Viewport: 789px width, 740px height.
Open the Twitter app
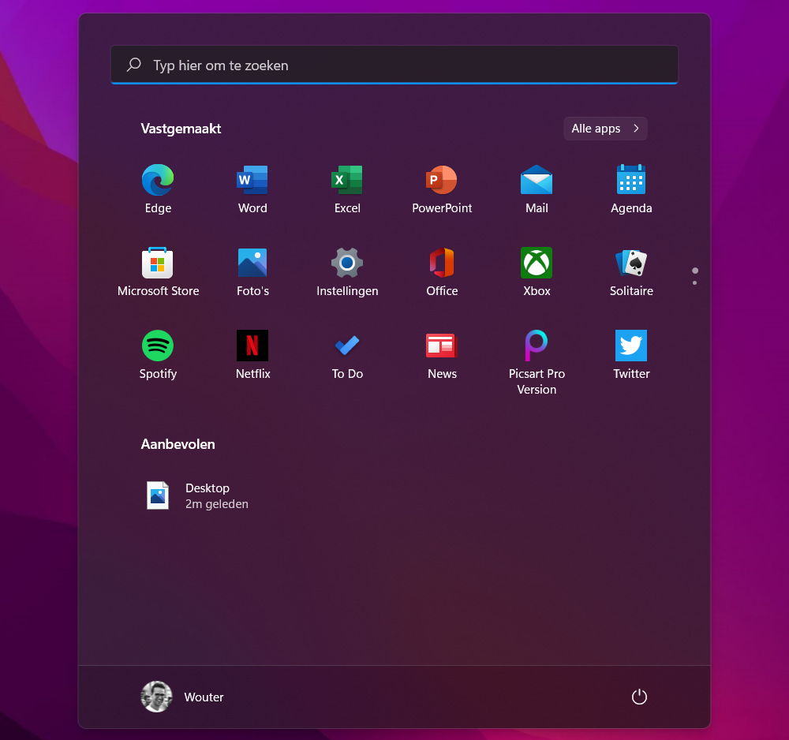click(x=631, y=346)
